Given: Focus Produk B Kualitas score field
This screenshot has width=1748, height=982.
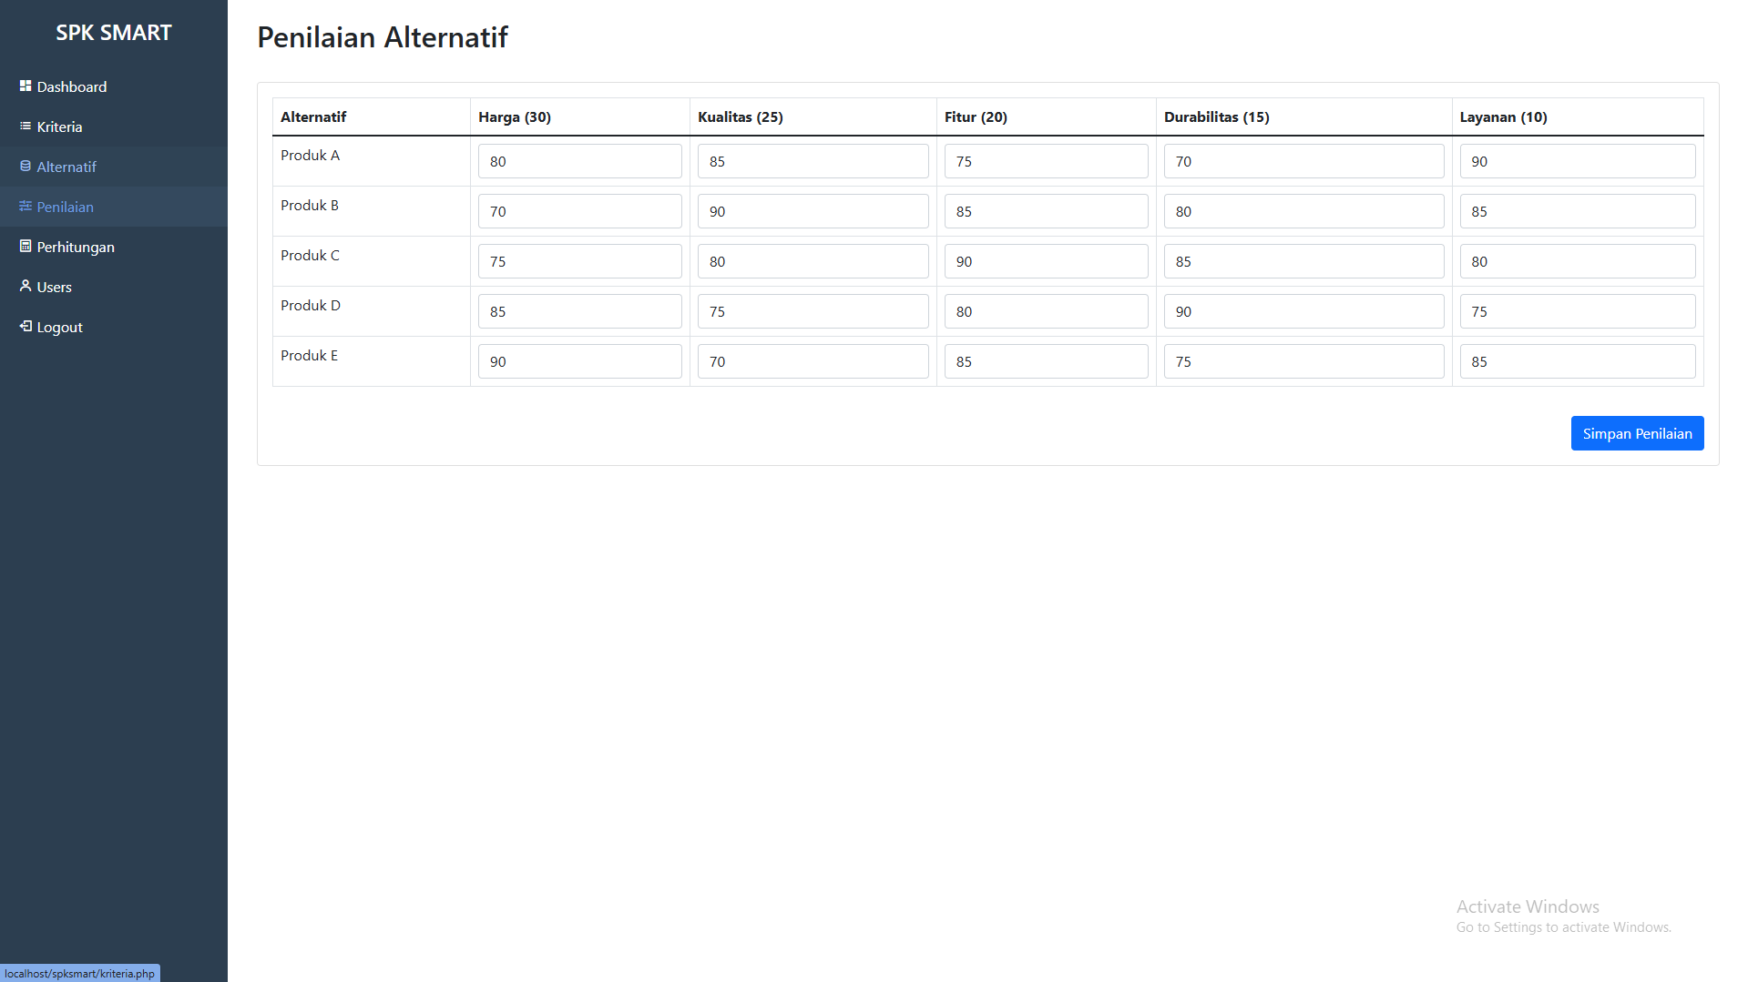Looking at the screenshot, I should pos(813,211).
